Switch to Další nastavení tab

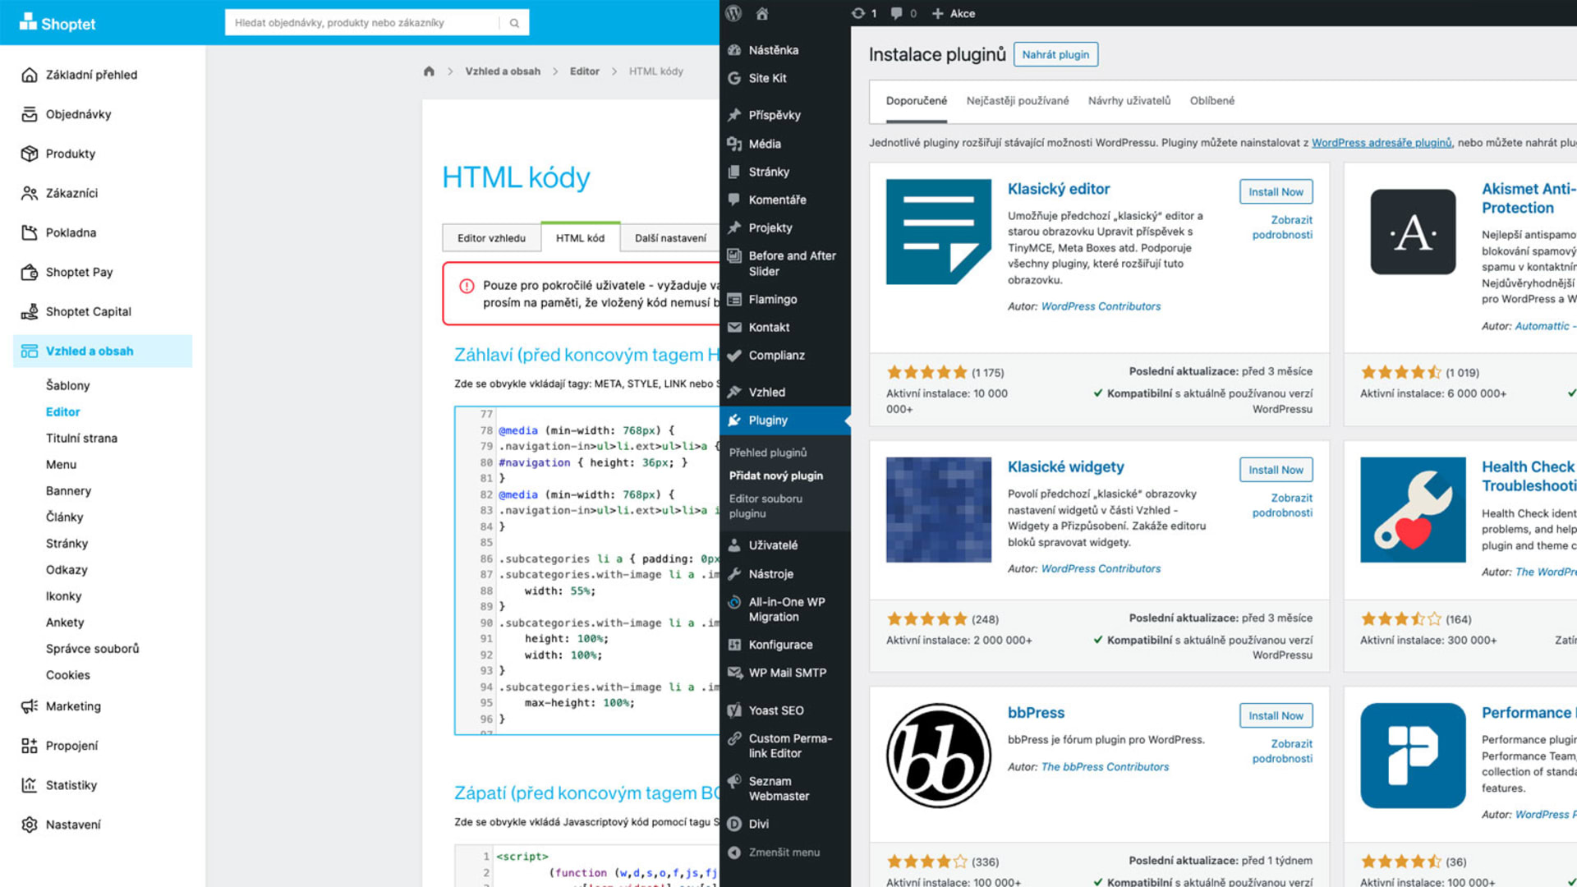[670, 238]
